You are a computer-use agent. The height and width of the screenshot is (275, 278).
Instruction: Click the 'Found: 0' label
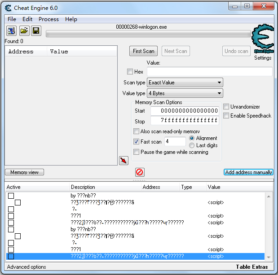click(x=14, y=41)
